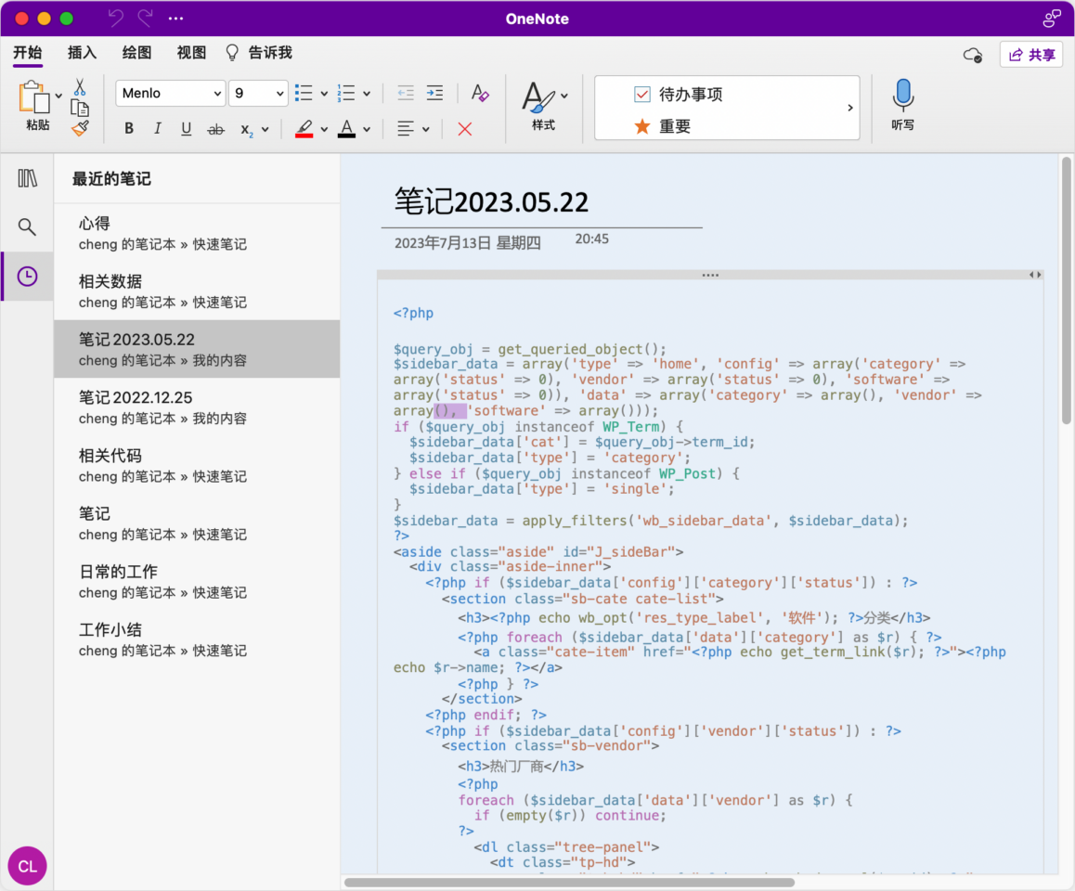Open the 相关数据 note
The height and width of the screenshot is (891, 1075).
point(197,291)
